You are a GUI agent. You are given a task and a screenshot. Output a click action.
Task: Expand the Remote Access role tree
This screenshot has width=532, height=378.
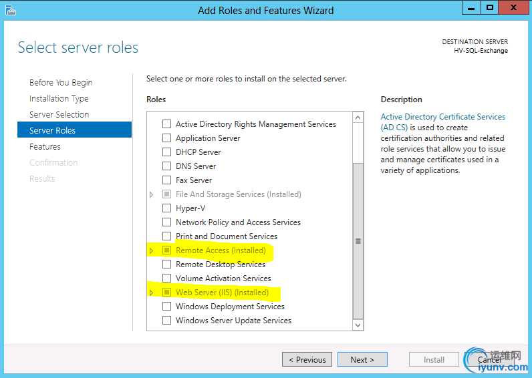[152, 250]
